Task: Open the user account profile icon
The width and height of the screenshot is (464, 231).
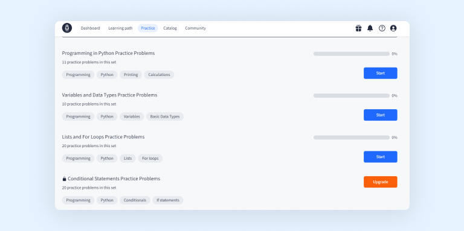Action: click(393, 28)
